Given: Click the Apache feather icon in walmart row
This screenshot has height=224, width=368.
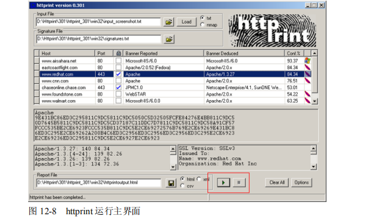Looking at the screenshot, I should coord(308,101).
